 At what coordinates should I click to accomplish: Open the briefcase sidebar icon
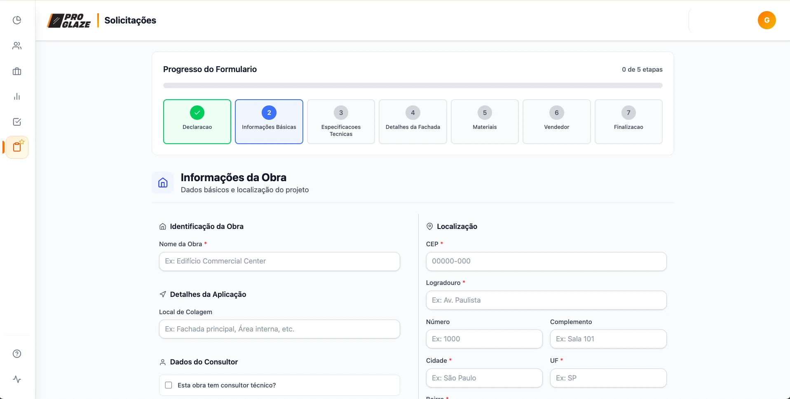click(x=17, y=71)
